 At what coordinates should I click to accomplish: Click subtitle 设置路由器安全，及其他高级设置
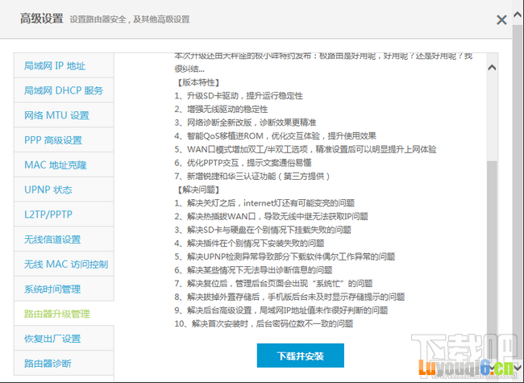130,19
